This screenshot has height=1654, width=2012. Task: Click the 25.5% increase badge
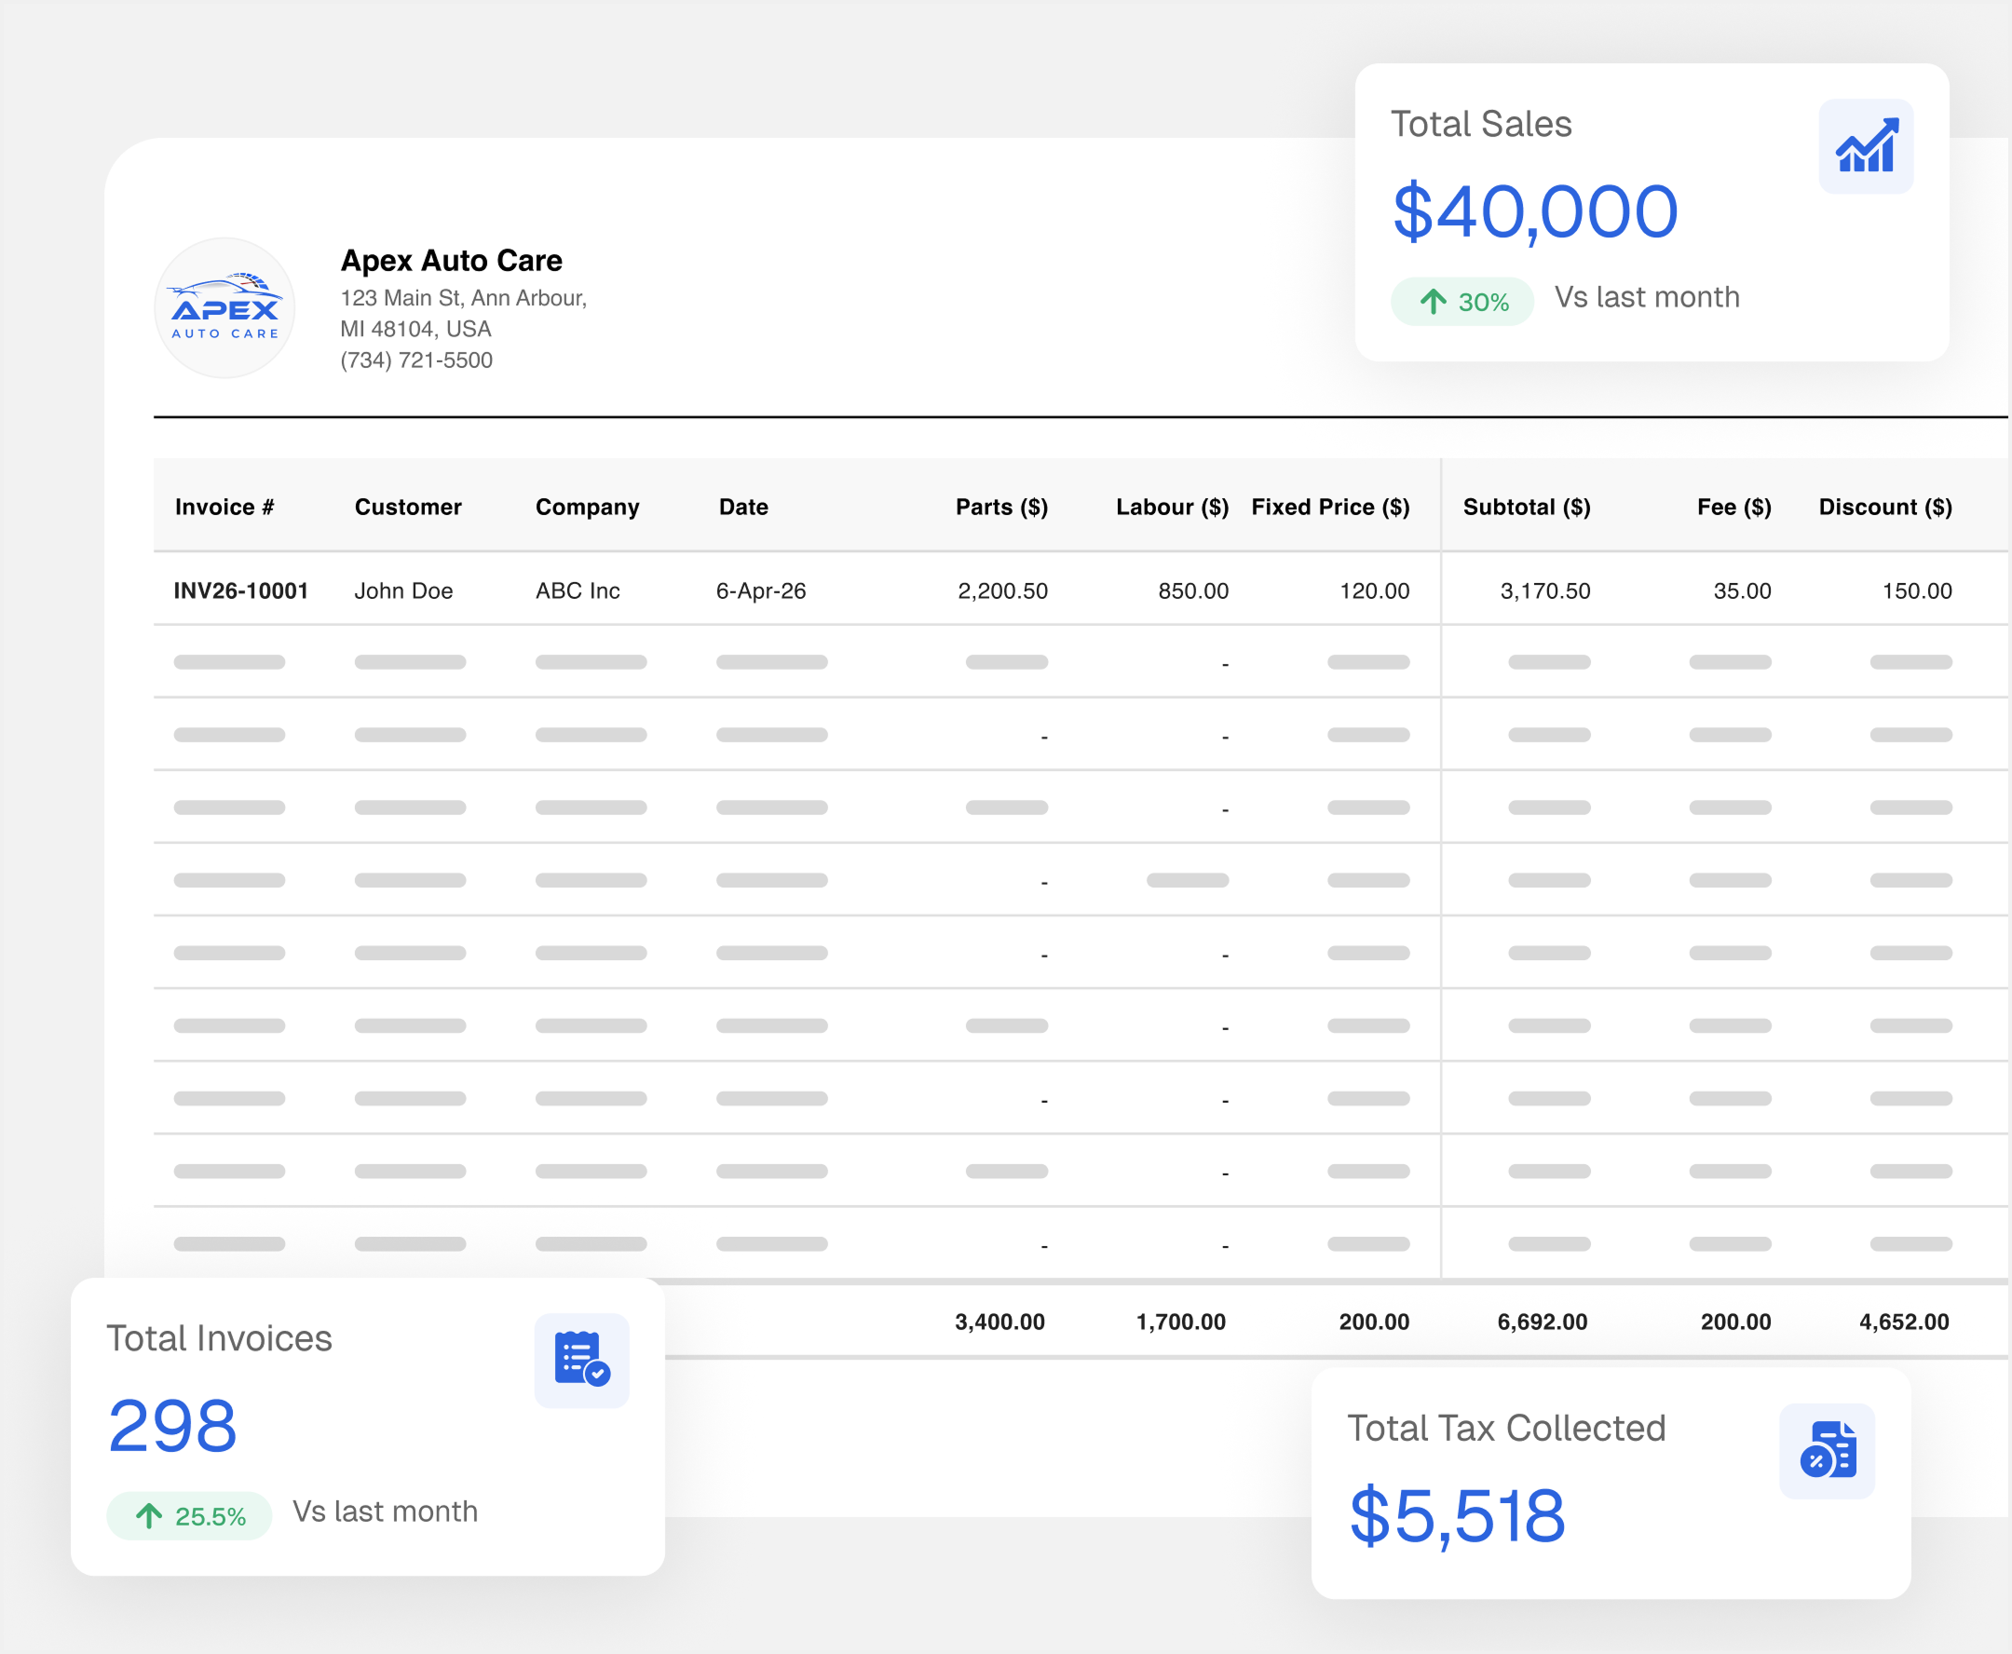coord(190,1516)
